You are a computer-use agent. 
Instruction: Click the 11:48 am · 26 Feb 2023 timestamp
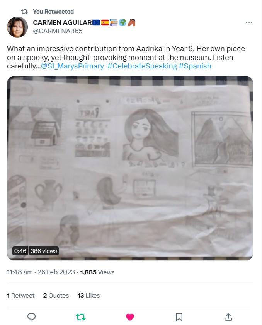41,272
